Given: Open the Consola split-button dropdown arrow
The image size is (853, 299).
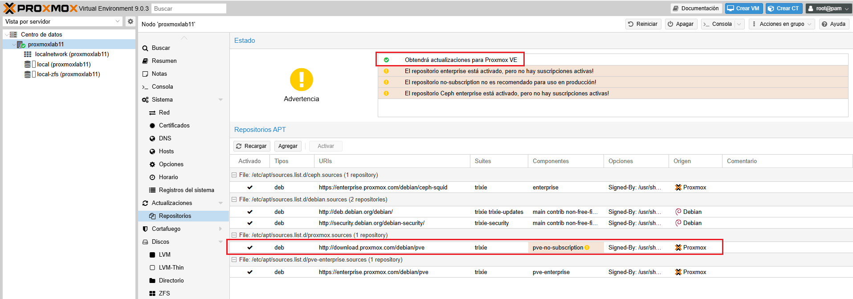Looking at the screenshot, I should (x=739, y=24).
